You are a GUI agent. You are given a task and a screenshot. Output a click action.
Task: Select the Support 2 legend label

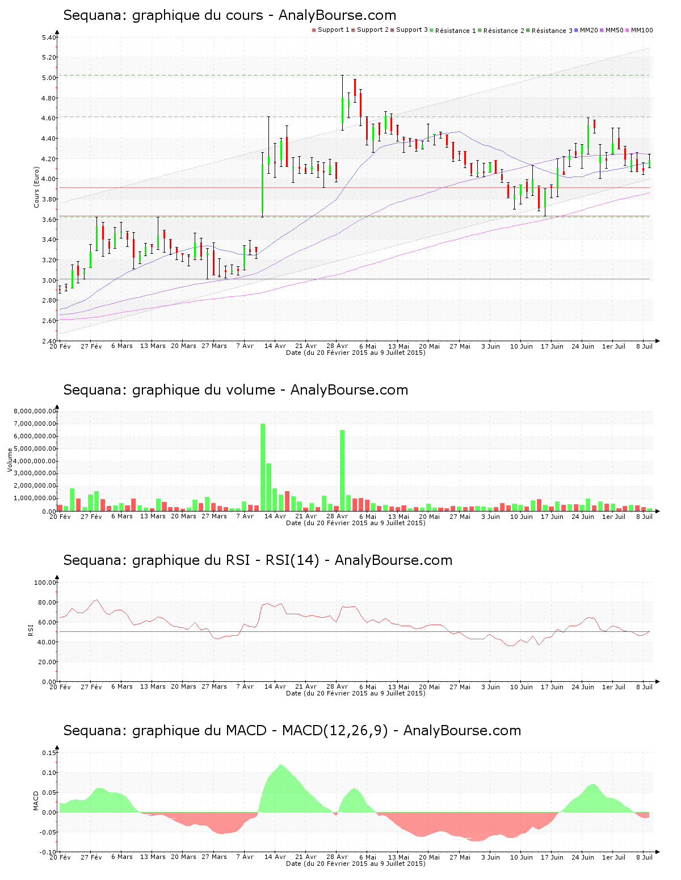coord(373,30)
